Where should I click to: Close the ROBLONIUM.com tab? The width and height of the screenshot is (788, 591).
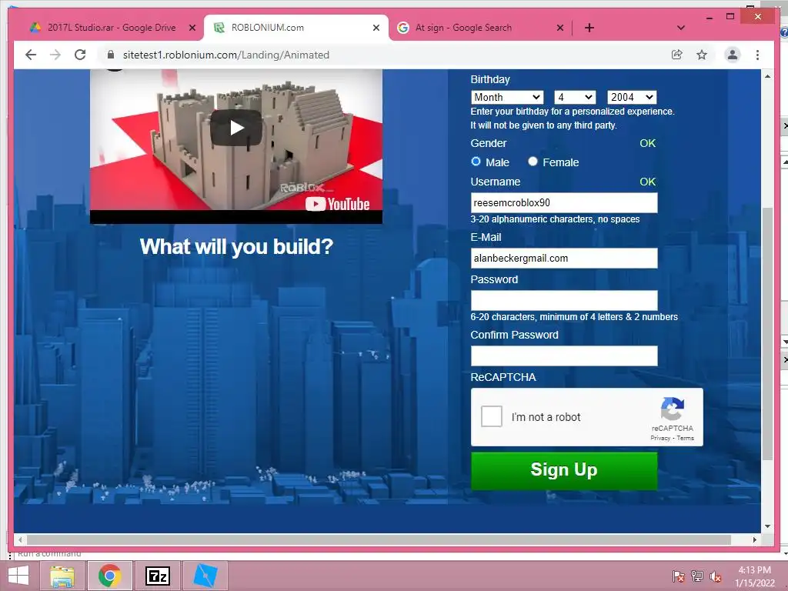(376, 28)
